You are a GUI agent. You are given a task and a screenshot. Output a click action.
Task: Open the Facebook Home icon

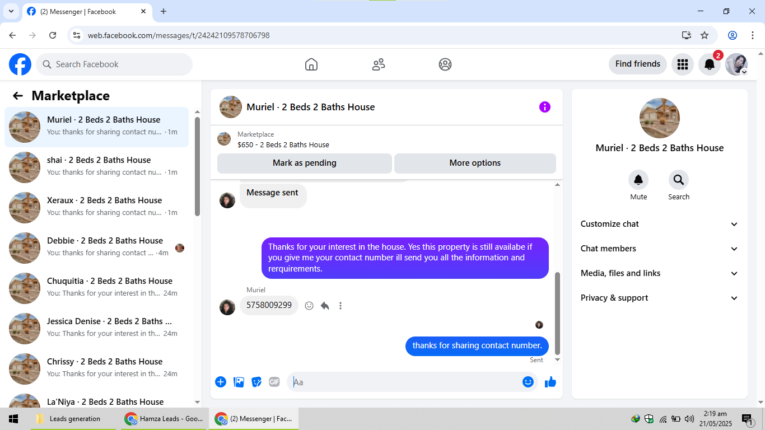pos(311,64)
